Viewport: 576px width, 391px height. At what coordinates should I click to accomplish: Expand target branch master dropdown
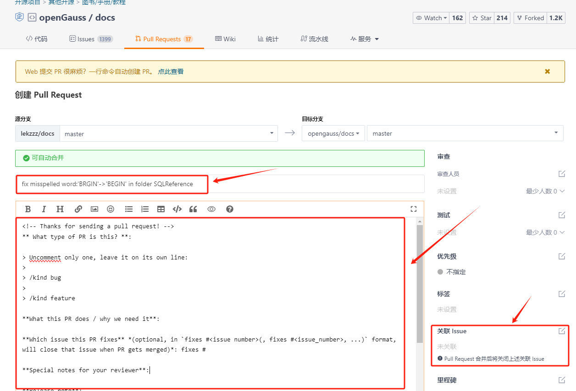465,133
